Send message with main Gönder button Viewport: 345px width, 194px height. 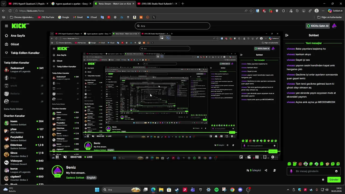(334, 179)
